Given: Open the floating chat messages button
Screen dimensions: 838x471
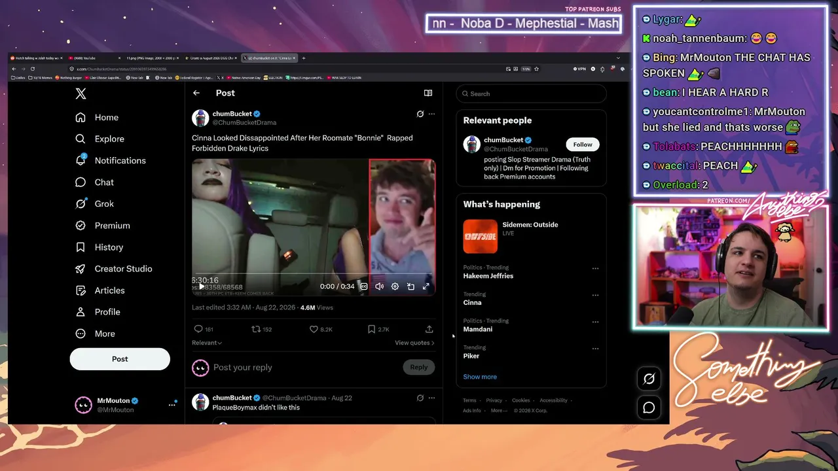Looking at the screenshot, I should (x=649, y=408).
